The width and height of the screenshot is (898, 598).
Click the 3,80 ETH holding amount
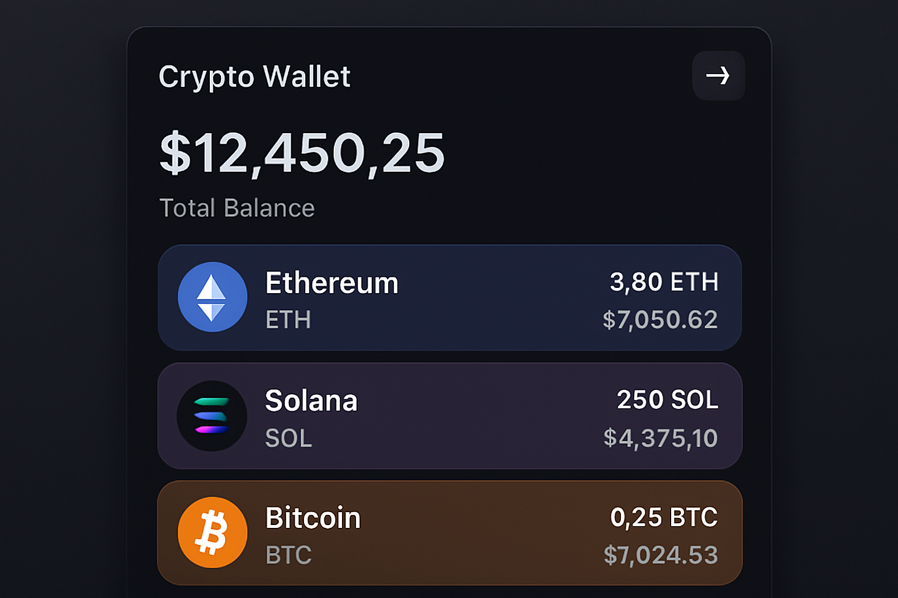point(664,282)
